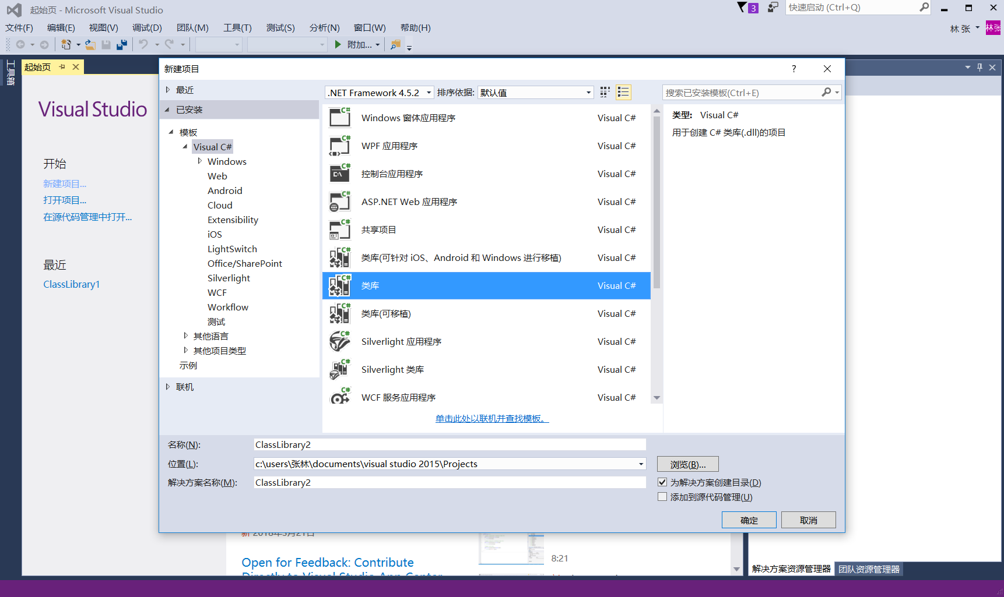Check 添加到源代码管理 checkbox
This screenshot has width=1004, height=597.
point(662,497)
